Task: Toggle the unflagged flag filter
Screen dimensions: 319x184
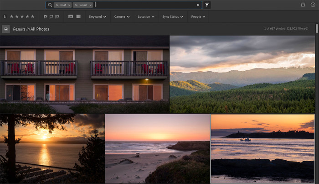Action: (51, 16)
